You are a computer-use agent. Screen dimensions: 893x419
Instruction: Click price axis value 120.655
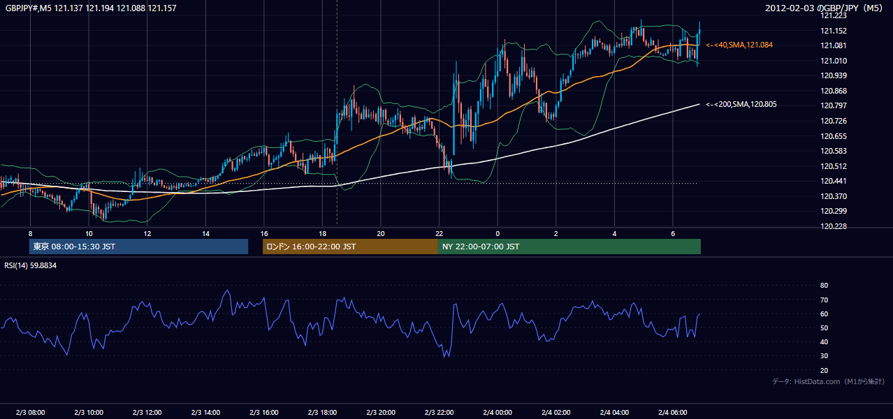[x=834, y=136]
